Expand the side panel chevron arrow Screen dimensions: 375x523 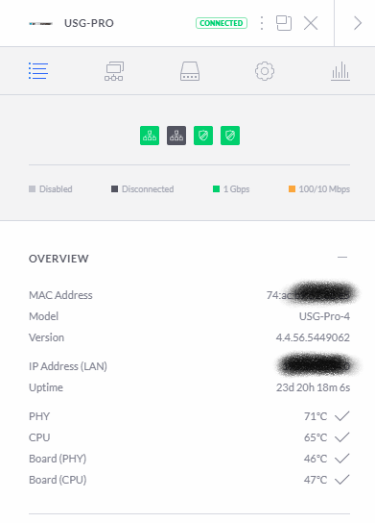(358, 23)
